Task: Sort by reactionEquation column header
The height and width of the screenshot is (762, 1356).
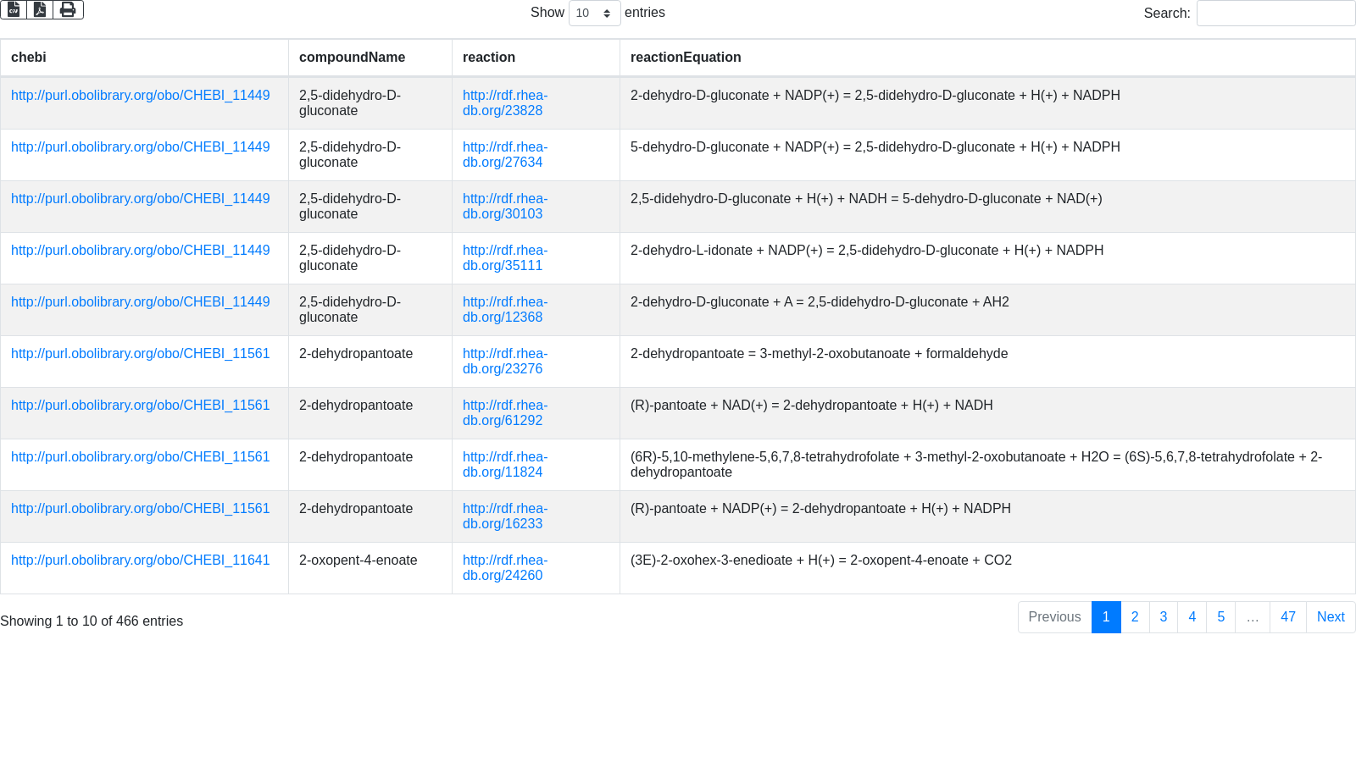Action: 686,58
